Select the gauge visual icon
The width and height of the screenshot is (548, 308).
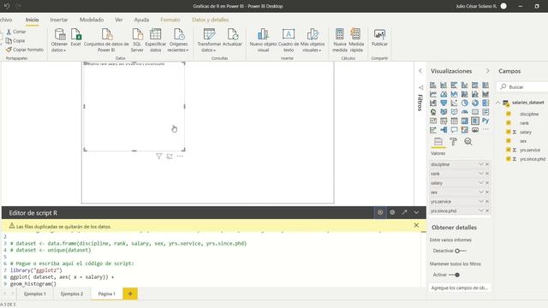(x=464, y=112)
